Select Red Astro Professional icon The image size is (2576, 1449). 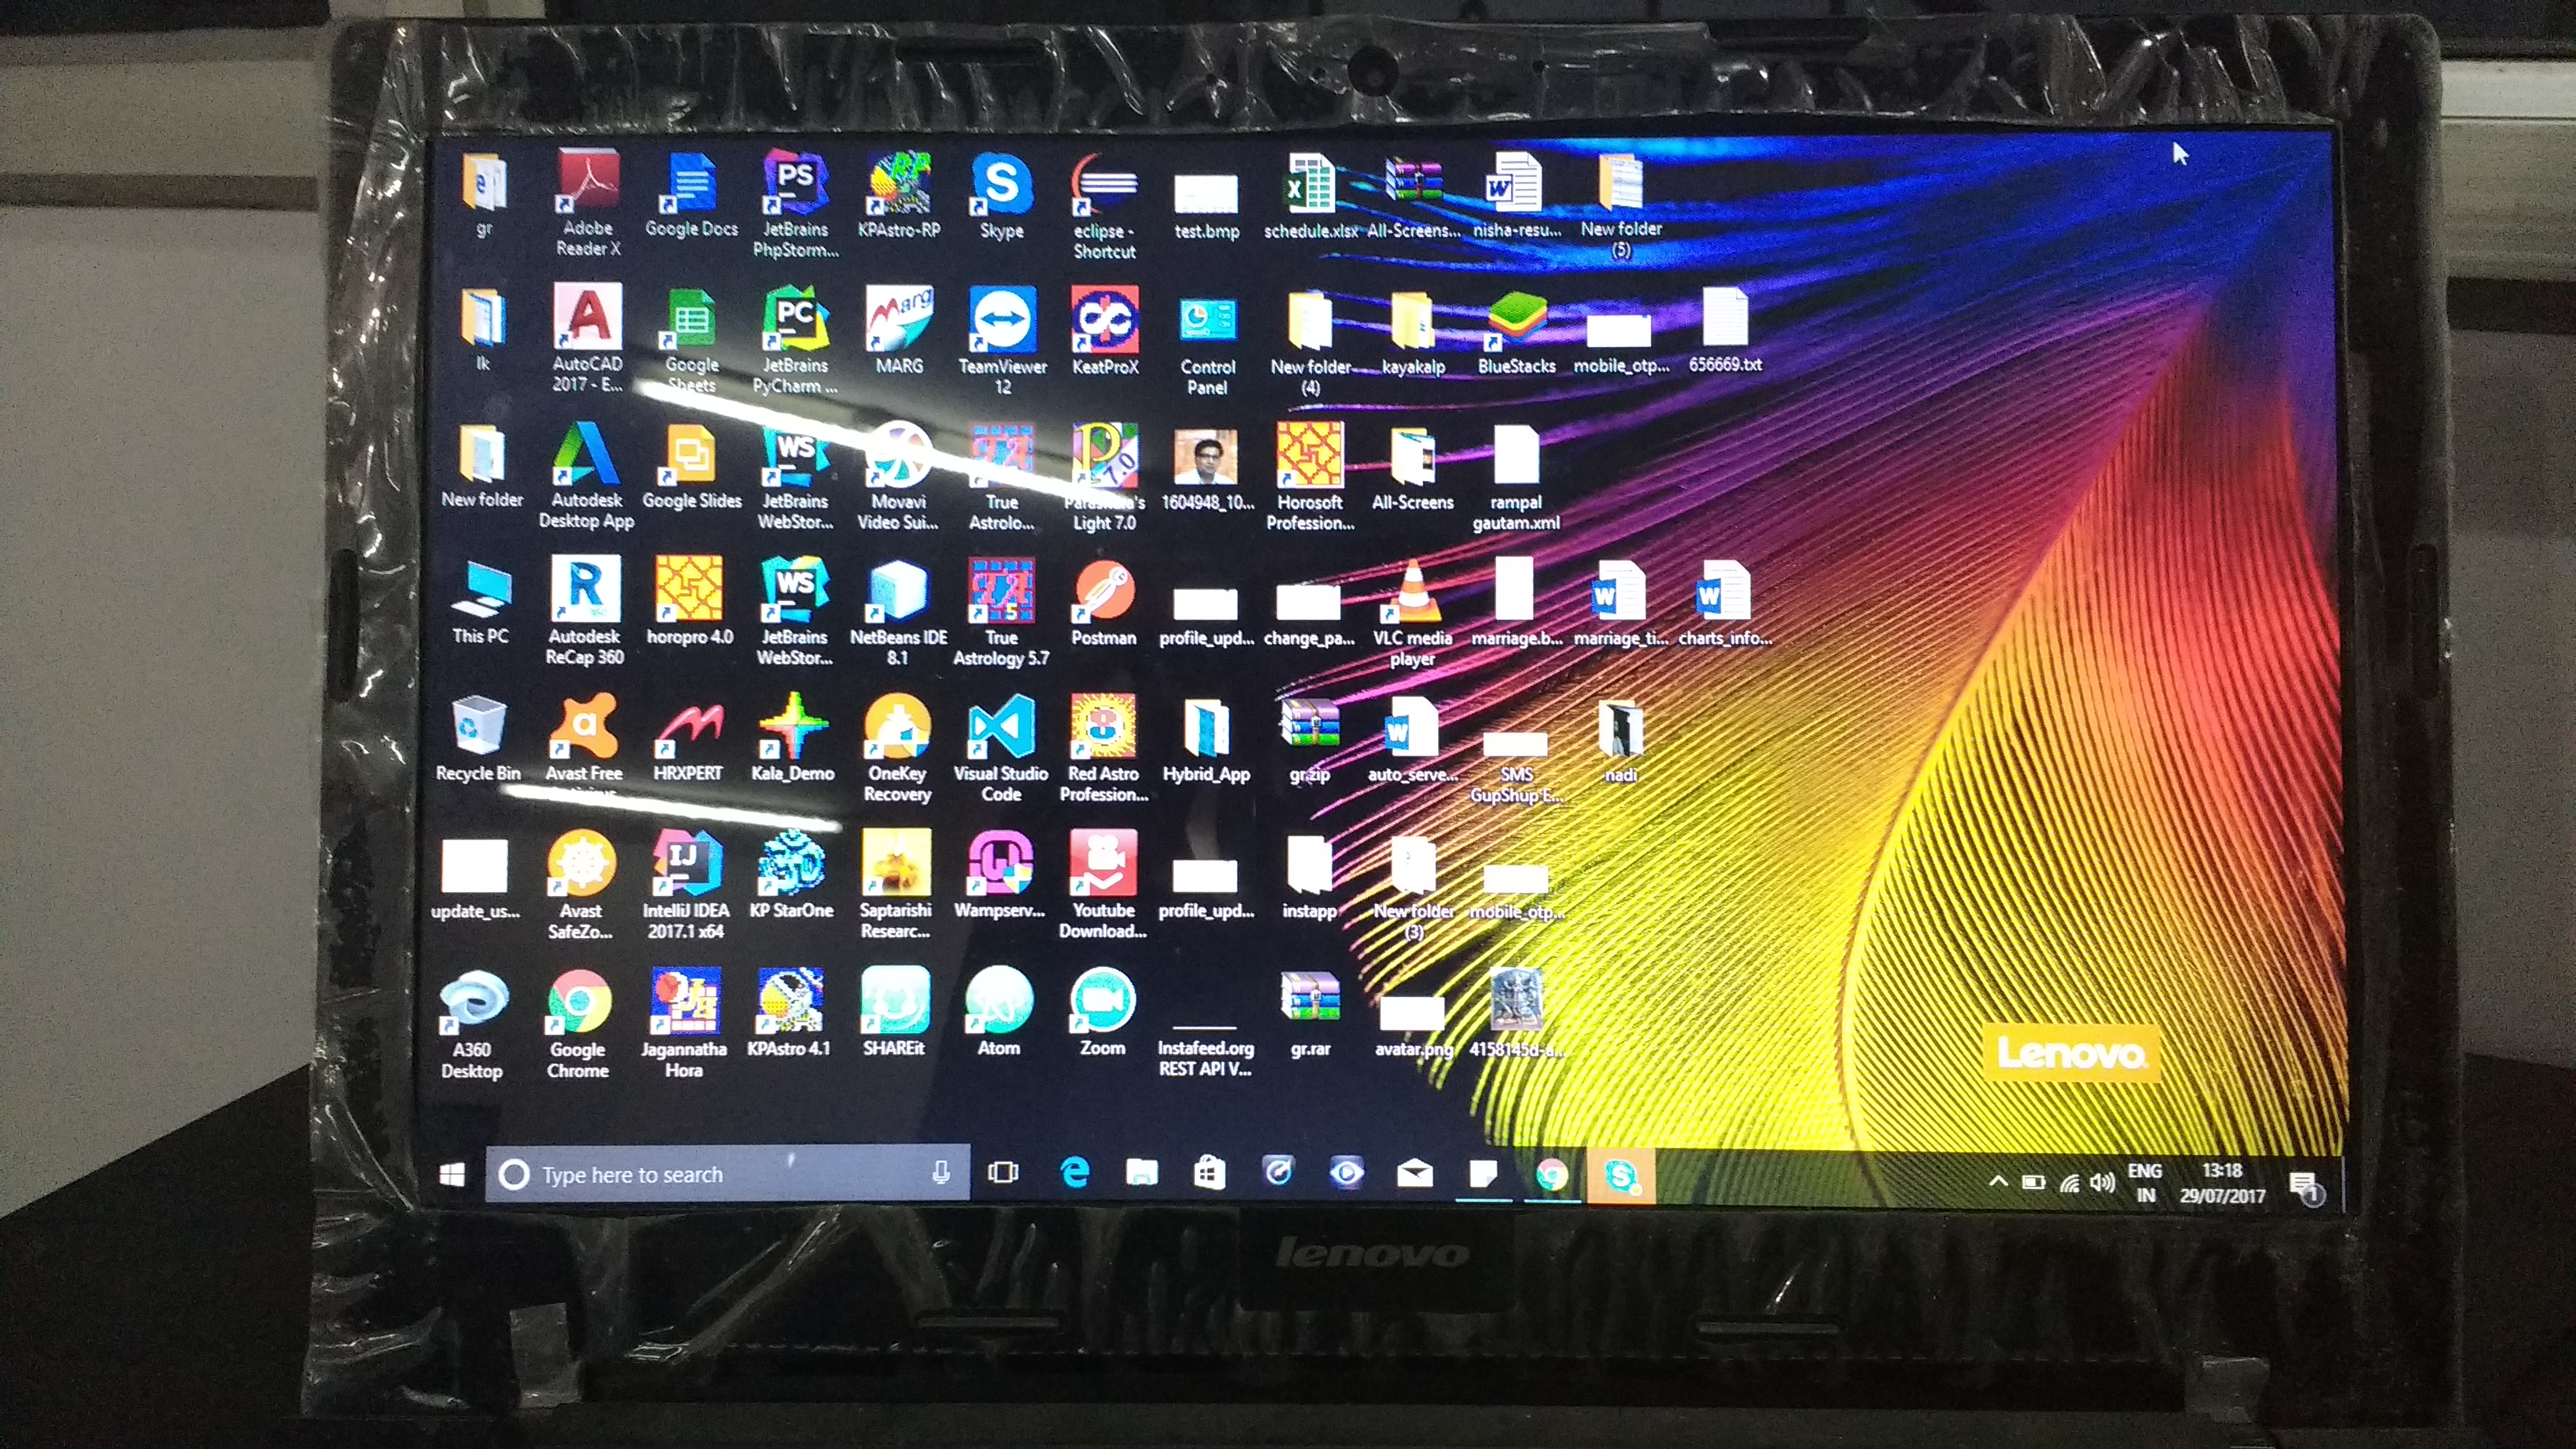click(1104, 749)
